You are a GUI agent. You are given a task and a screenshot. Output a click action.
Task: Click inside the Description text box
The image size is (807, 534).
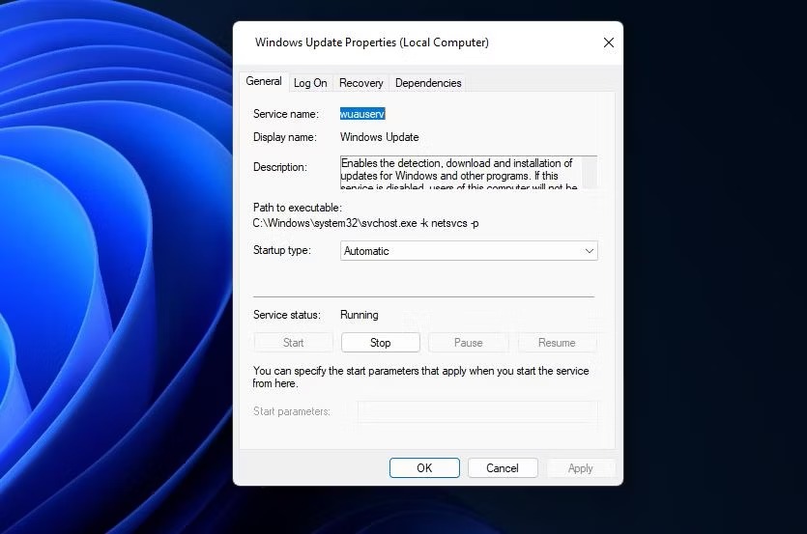tap(461, 172)
